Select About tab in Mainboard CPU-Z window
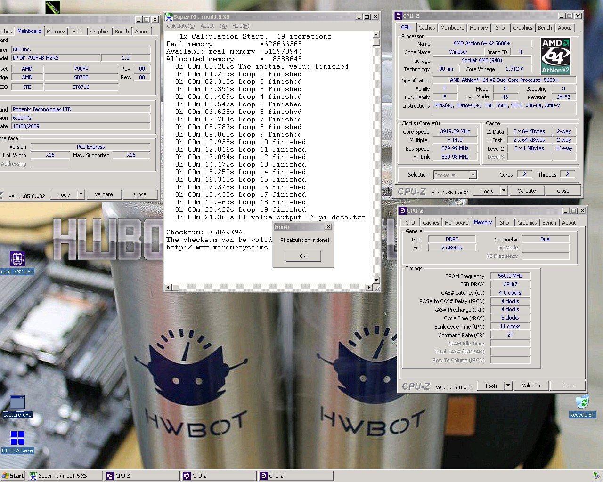603x482 pixels. (x=142, y=32)
